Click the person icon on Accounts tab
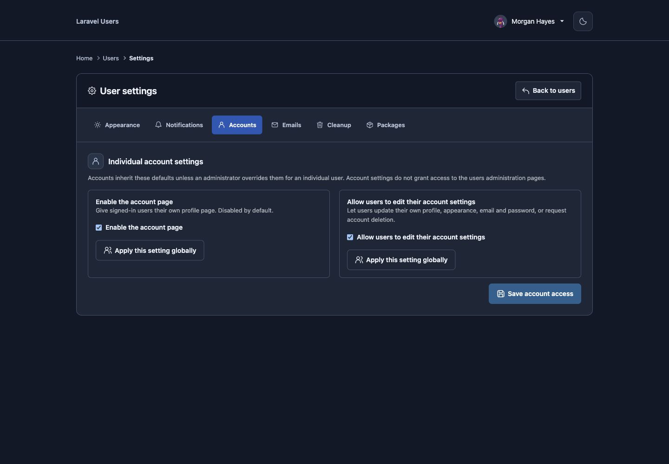The image size is (669, 464). click(x=222, y=125)
